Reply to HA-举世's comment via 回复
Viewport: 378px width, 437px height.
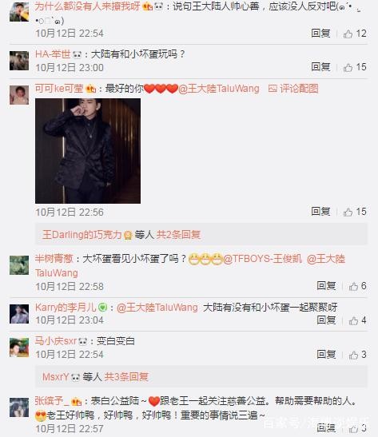320,67
